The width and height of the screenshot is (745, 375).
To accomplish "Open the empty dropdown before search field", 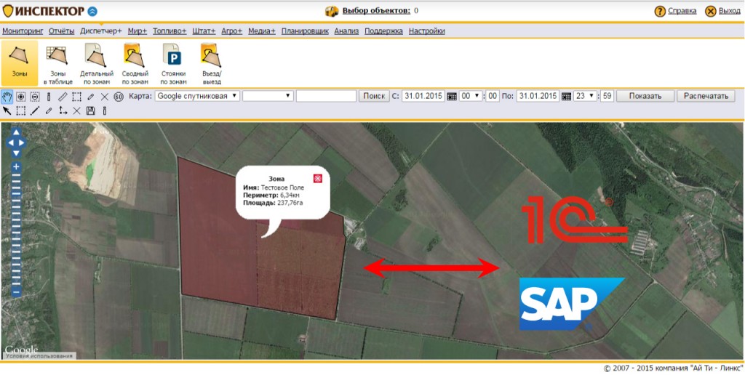I will tap(268, 96).
